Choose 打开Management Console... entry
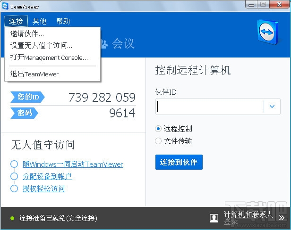The width and height of the screenshot is (291, 230). point(52,57)
